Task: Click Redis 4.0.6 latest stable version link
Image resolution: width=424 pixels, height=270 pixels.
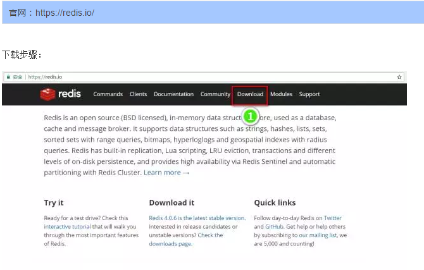Action: pyautogui.click(x=197, y=218)
